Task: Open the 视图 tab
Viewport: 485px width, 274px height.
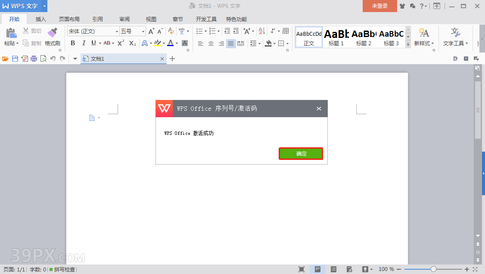Action: point(151,19)
